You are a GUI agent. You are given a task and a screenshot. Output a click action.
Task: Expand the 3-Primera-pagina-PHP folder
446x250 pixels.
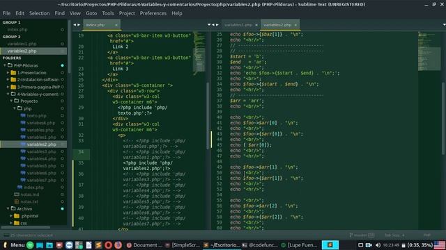[8, 87]
